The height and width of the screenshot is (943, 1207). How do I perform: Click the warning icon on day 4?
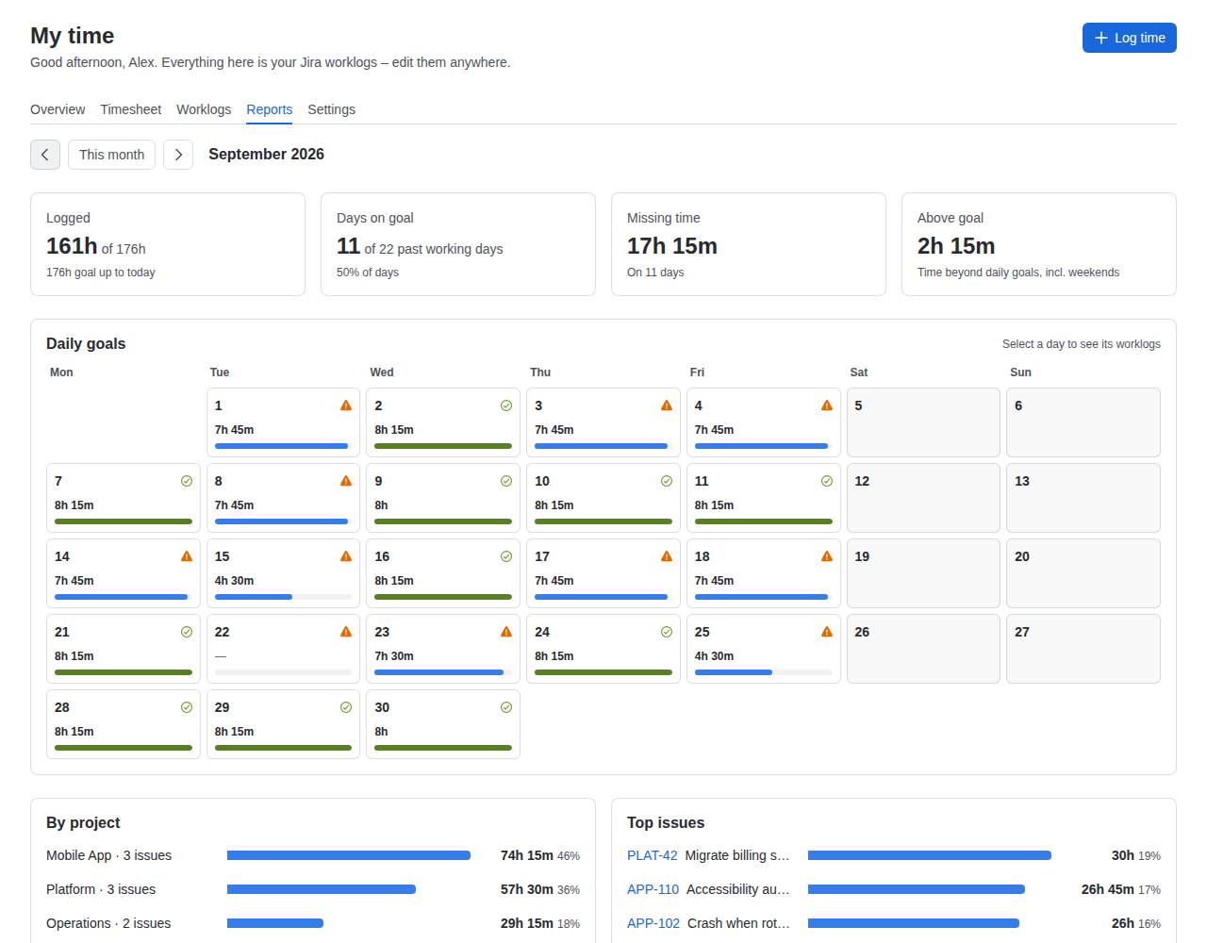pyautogui.click(x=827, y=405)
